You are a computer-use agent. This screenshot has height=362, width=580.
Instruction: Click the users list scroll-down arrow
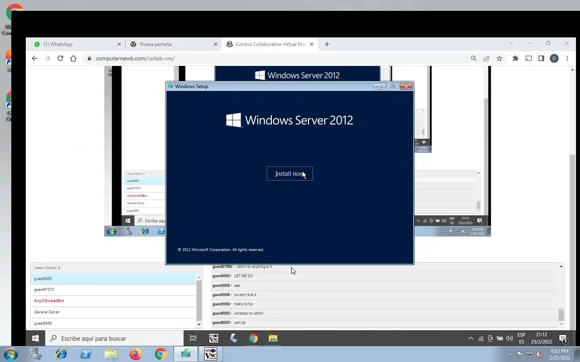199,325
